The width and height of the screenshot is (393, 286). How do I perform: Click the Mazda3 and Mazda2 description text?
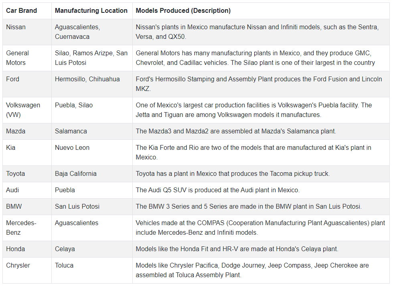(x=236, y=131)
